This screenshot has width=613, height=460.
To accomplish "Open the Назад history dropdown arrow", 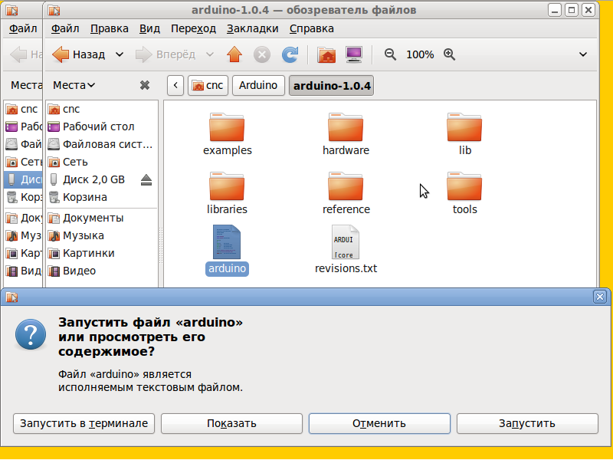I will pos(120,54).
